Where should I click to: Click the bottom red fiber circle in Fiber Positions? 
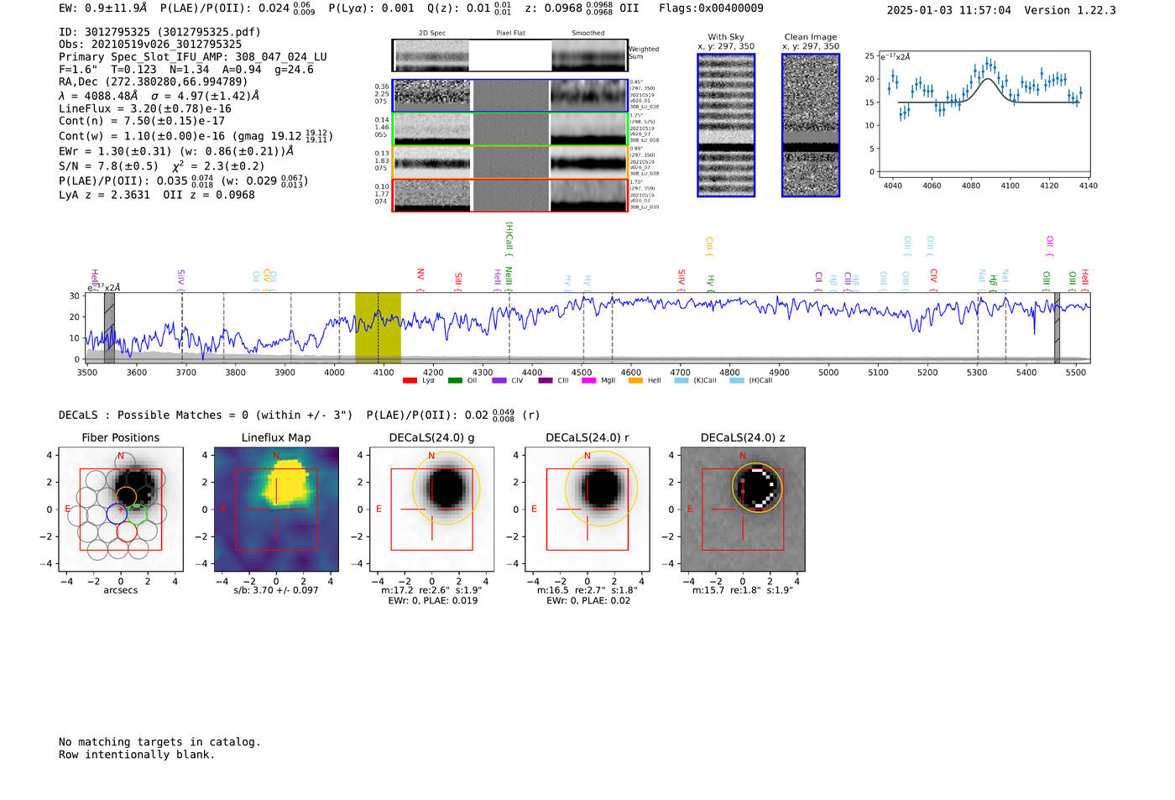[x=127, y=531]
